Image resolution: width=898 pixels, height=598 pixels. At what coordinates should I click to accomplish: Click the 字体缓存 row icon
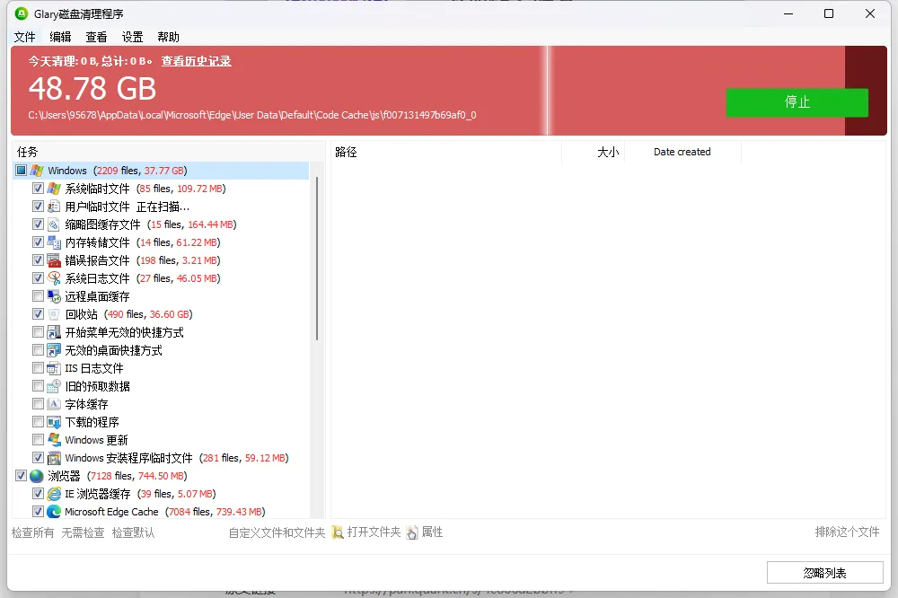[54, 404]
